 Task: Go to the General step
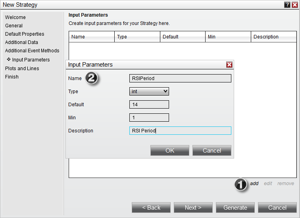pos(14,26)
